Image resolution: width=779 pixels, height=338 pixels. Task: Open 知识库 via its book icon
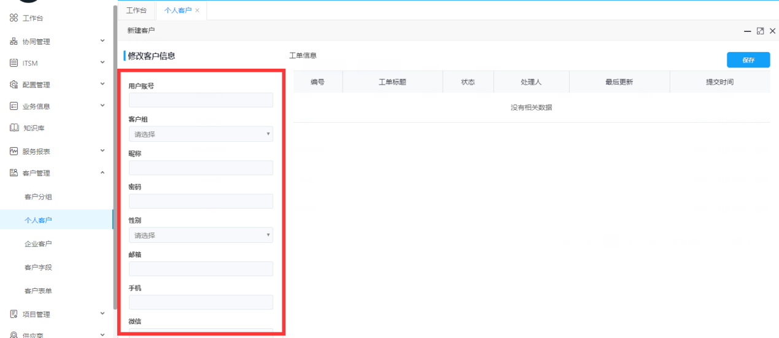pos(14,128)
